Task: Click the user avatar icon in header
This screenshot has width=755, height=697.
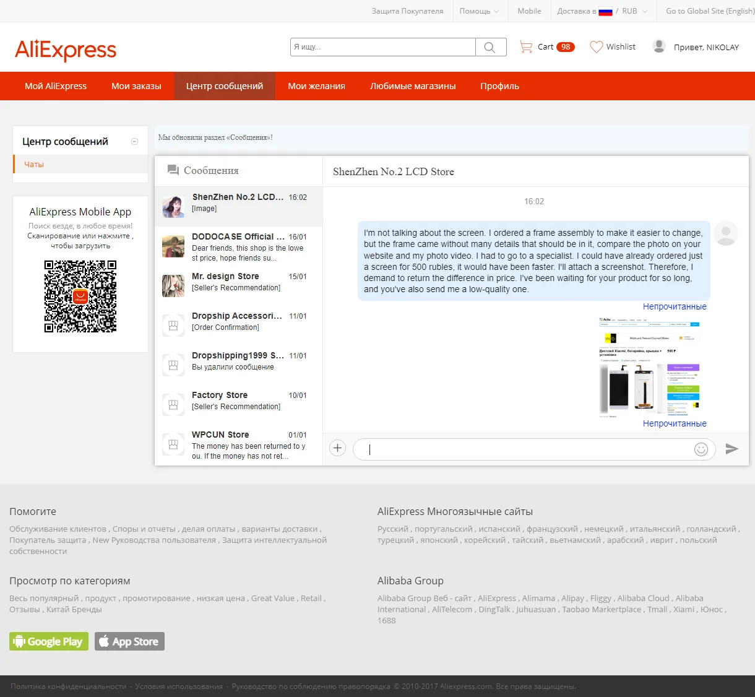Action: [659, 46]
